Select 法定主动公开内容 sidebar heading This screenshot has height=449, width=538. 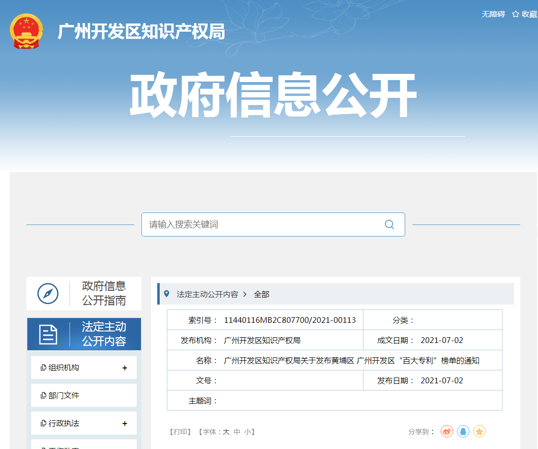84,334
